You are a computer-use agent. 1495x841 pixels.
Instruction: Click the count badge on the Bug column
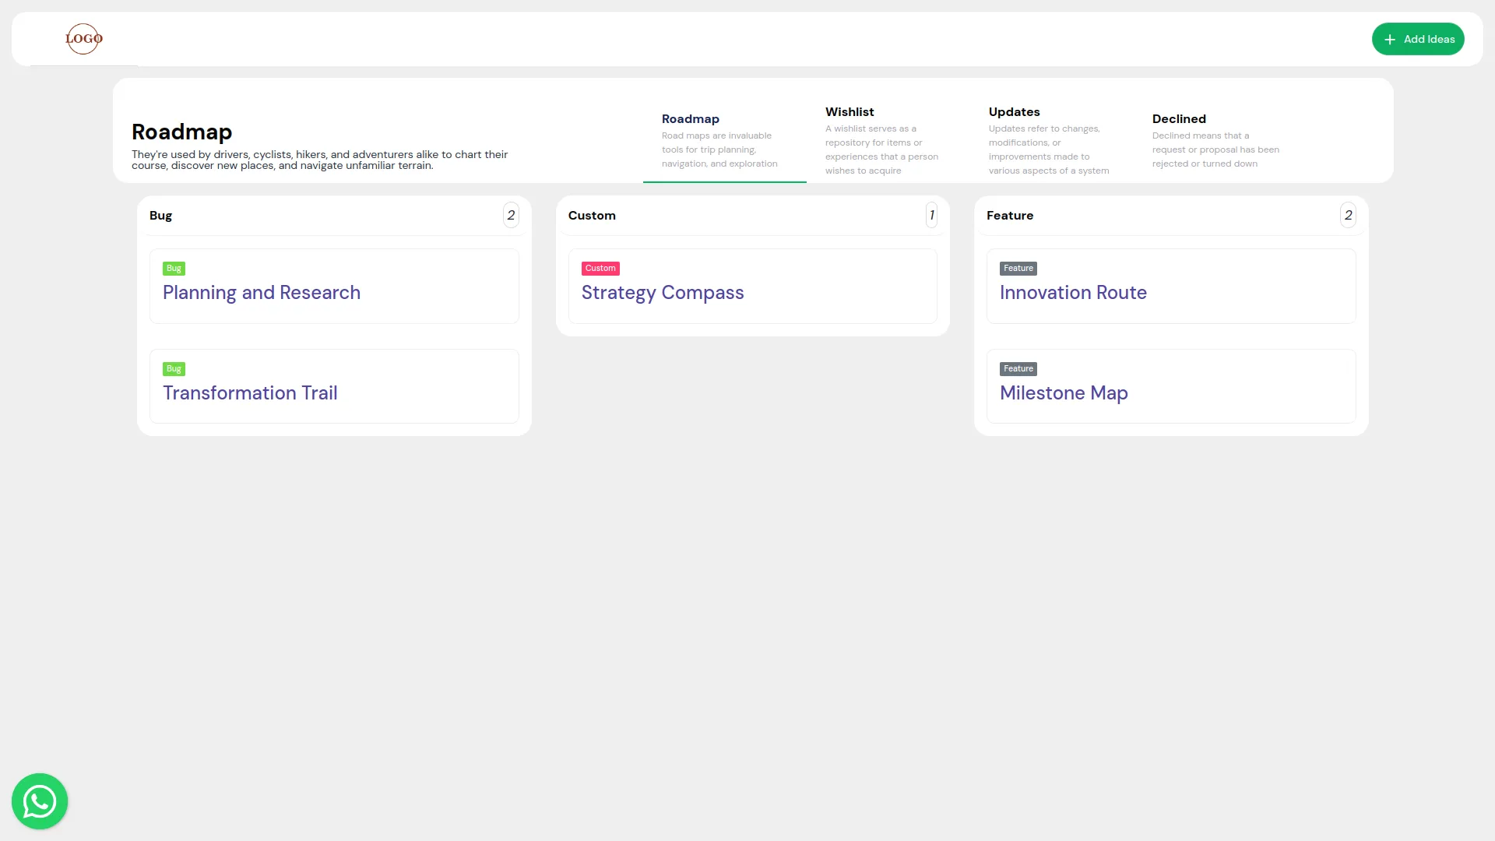(511, 215)
